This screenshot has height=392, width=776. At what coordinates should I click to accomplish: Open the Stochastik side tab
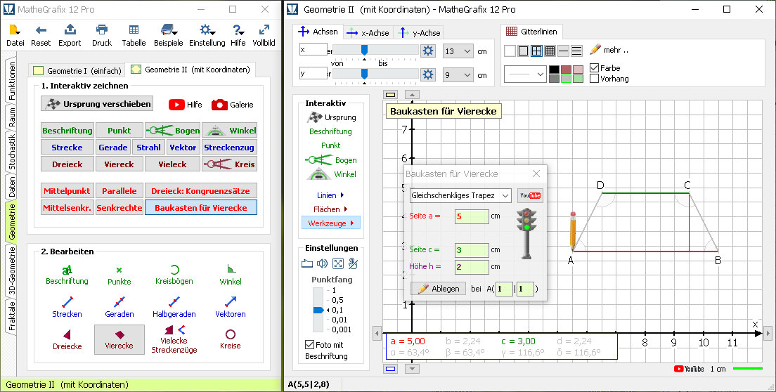coord(12,152)
